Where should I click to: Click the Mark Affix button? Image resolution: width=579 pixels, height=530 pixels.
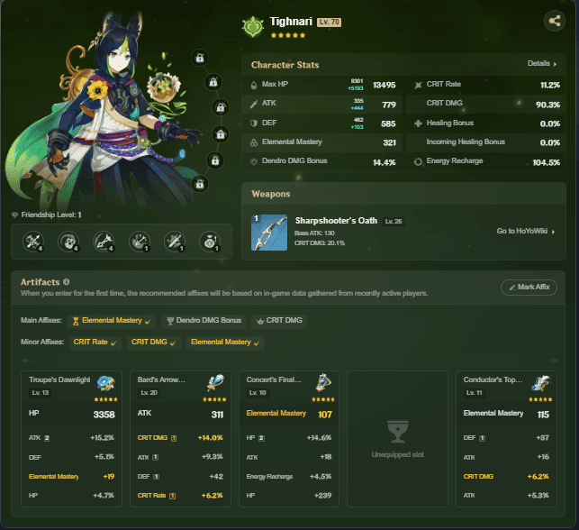click(529, 288)
